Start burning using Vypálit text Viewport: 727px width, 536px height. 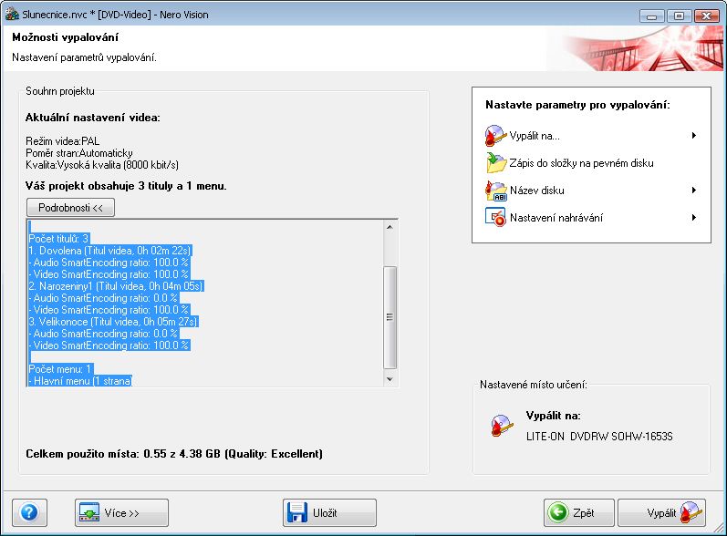[x=661, y=513]
